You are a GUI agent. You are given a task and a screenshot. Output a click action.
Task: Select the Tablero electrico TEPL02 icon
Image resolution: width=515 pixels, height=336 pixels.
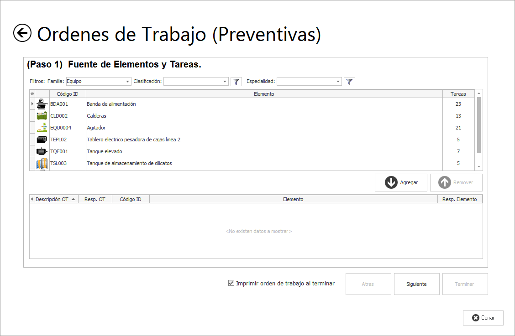coord(42,140)
